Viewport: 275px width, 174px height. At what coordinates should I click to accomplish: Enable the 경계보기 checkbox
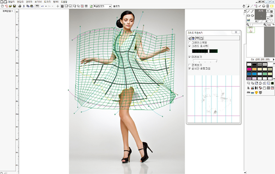[x=189, y=65]
